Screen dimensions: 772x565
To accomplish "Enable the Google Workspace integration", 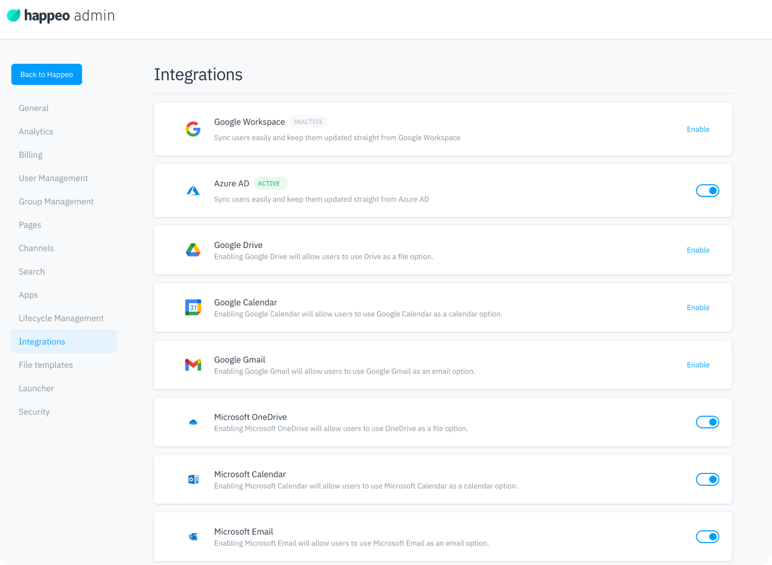I will click(x=698, y=129).
